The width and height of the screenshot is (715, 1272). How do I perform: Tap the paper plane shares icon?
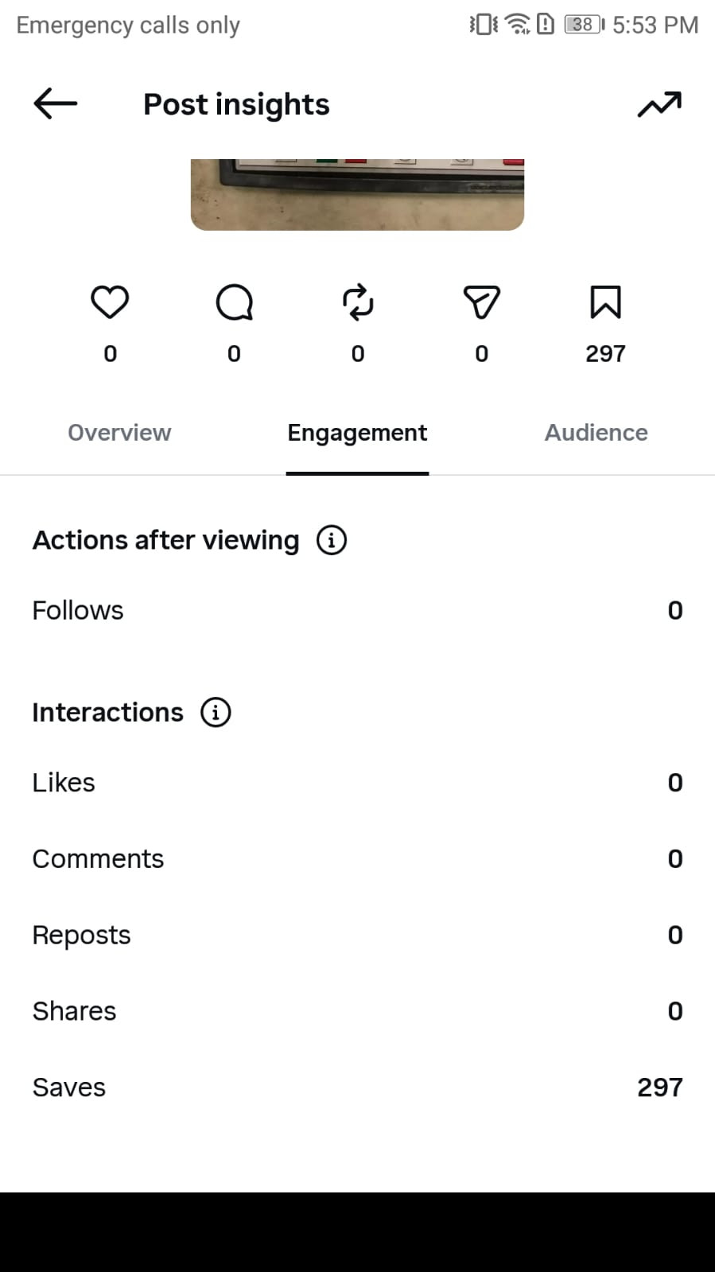[482, 302]
